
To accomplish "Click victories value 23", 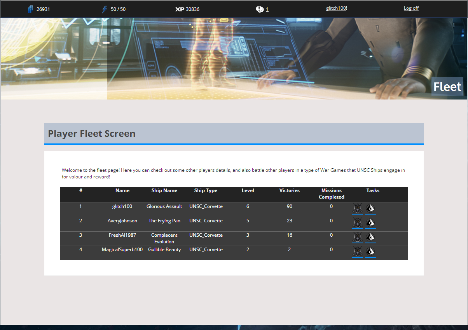I will 290,221.
